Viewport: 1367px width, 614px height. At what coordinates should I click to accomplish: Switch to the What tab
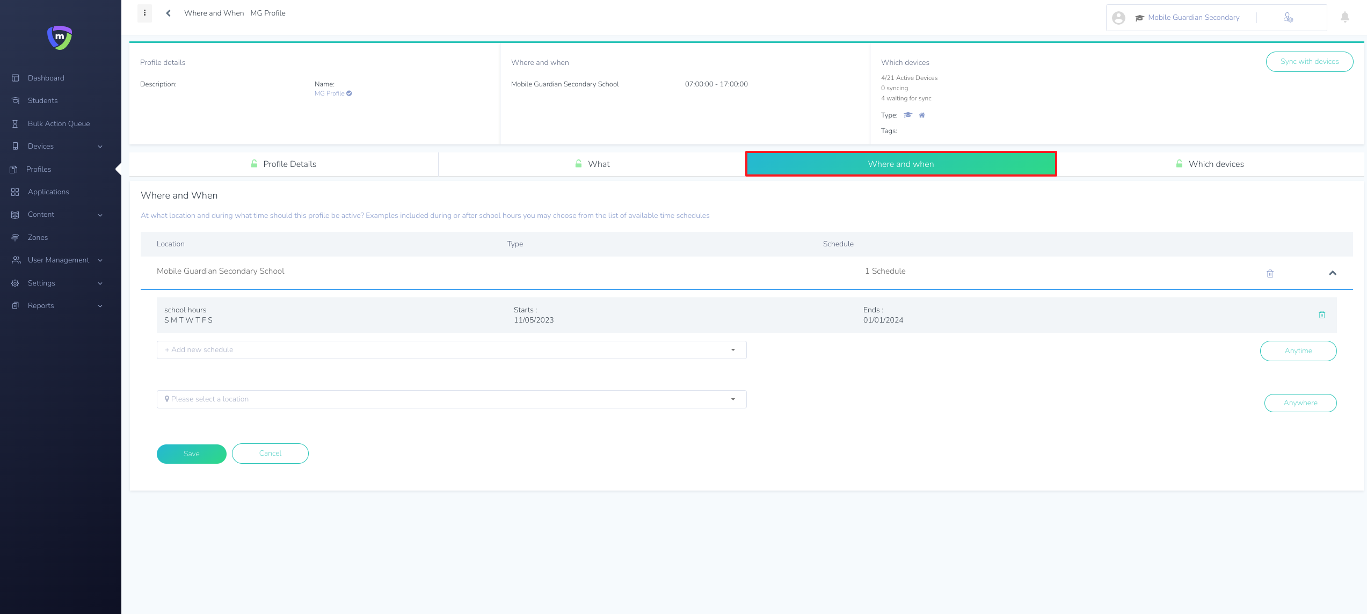pyautogui.click(x=592, y=164)
